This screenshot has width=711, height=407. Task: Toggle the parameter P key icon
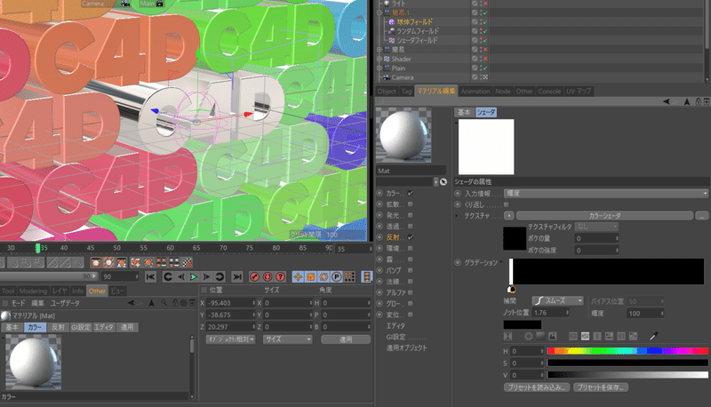[x=337, y=276]
